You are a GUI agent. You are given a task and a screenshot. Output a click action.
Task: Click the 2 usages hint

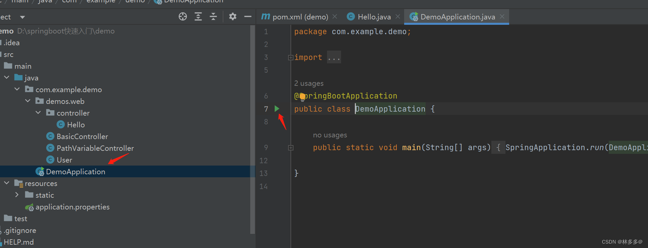point(309,83)
